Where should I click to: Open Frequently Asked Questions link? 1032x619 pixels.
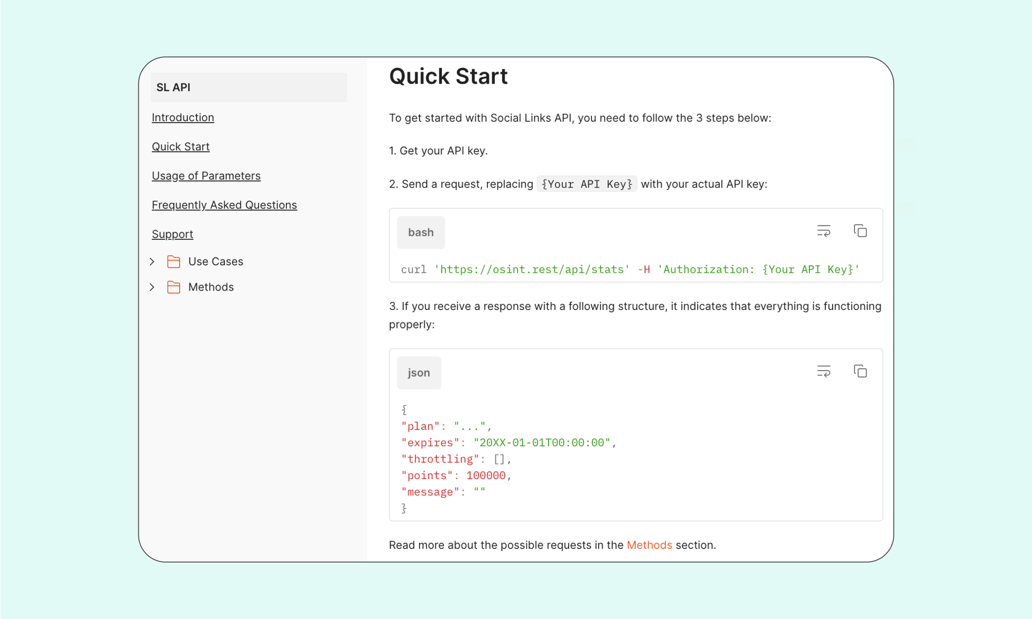224,205
